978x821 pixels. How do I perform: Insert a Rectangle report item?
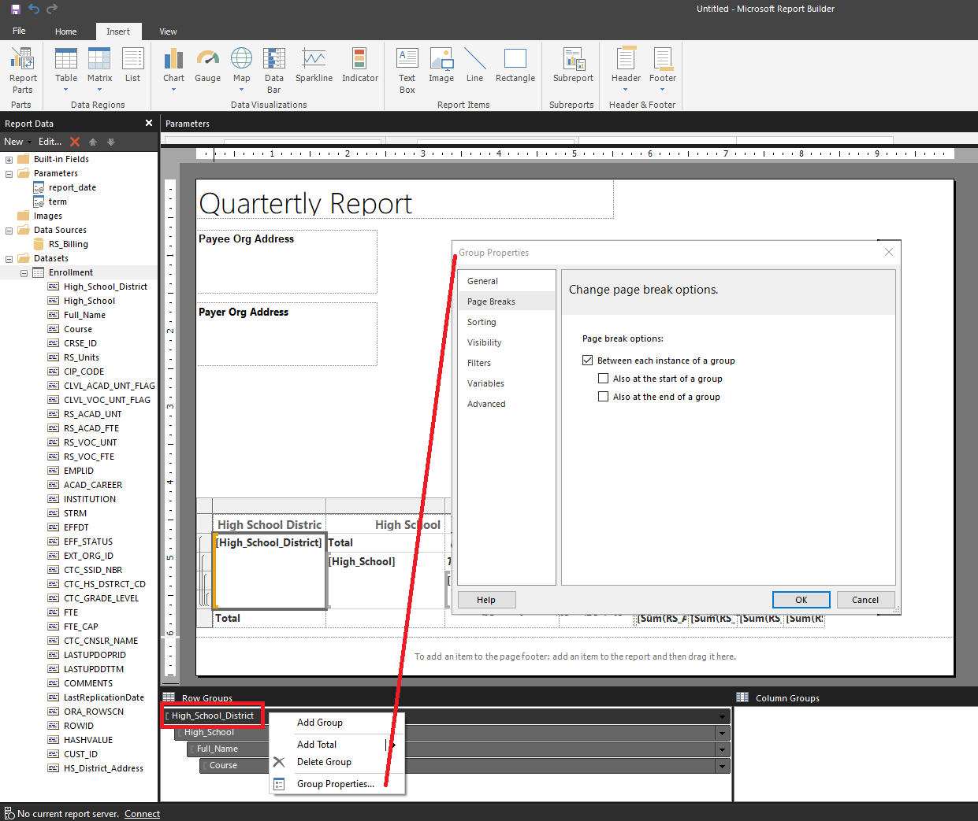[x=515, y=65]
